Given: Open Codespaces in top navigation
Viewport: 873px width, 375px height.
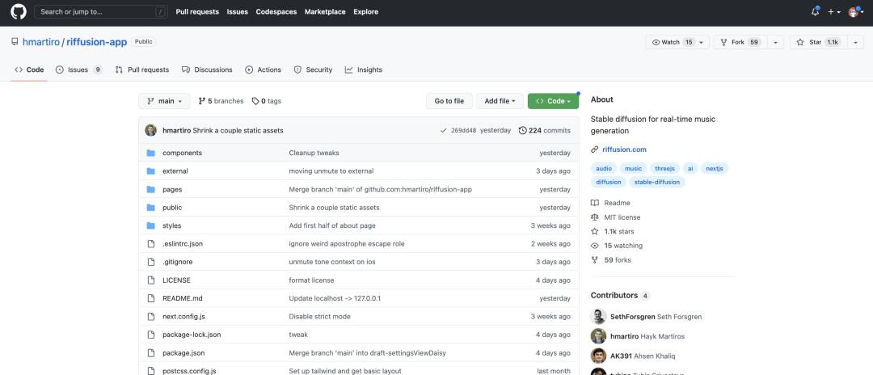Looking at the screenshot, I should point(276,11).
